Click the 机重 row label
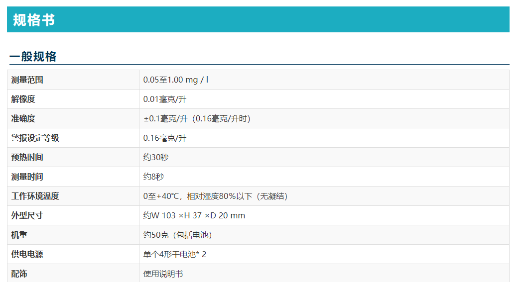The image size is (526, 282). (19, 235)
